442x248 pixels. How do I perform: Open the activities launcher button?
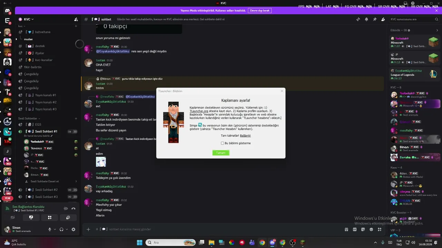tap(50, 217)
